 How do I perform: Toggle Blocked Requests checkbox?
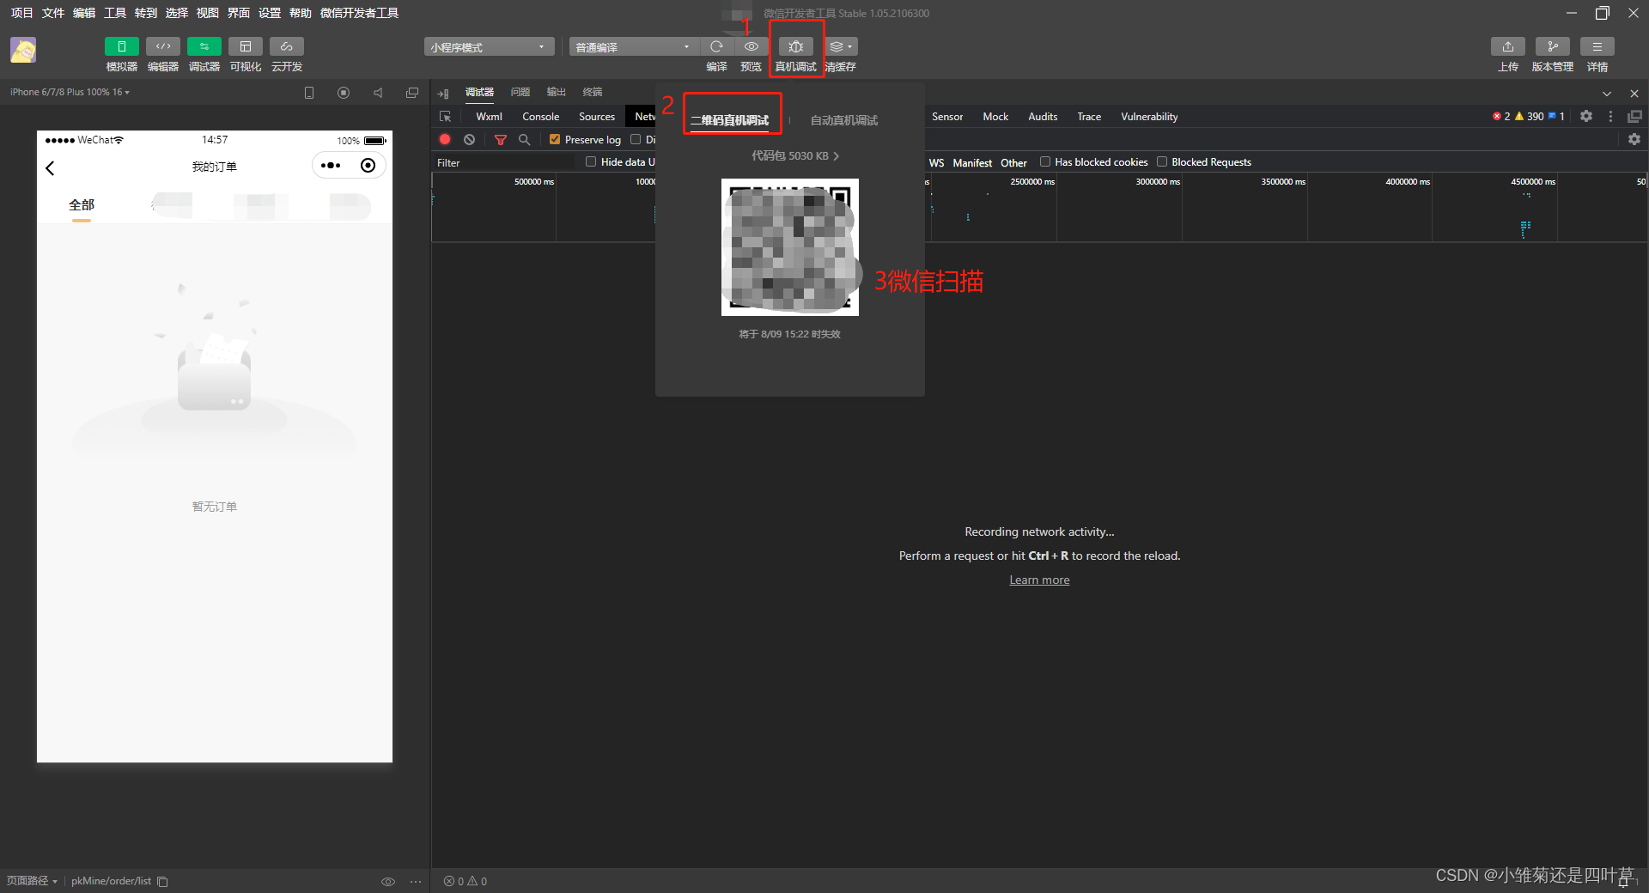tap(1162, 161)
